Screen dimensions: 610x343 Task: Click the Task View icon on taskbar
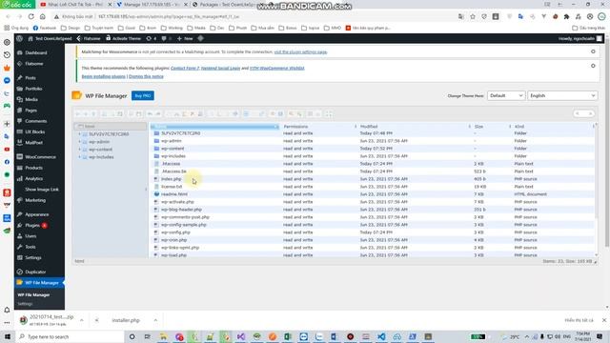point(148,336)
